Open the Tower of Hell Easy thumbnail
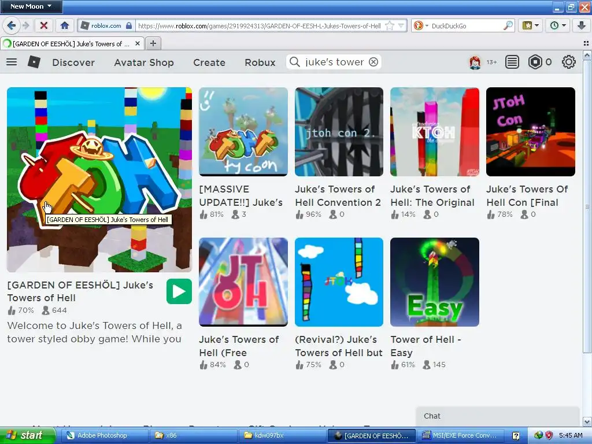The height and width of the screenshot is (444, 592). (x=435, y=282)
